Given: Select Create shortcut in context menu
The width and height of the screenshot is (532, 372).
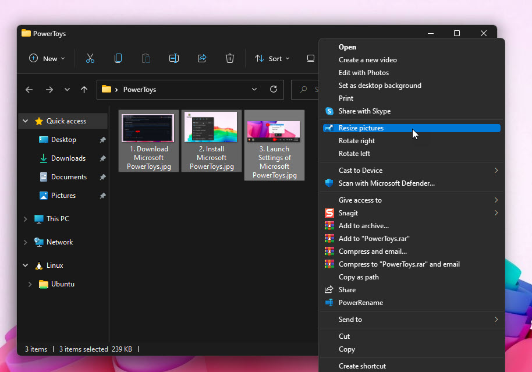Looking at the screenshot, I should point(412,366).
